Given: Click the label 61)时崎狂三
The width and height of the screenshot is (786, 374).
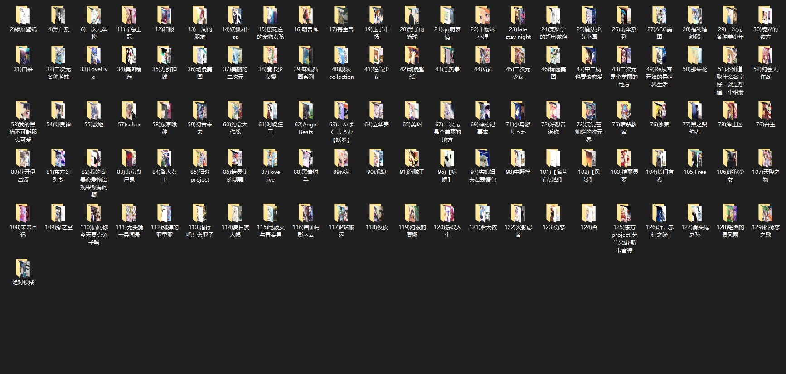Looking at the screenshot, I should [270, 128].
